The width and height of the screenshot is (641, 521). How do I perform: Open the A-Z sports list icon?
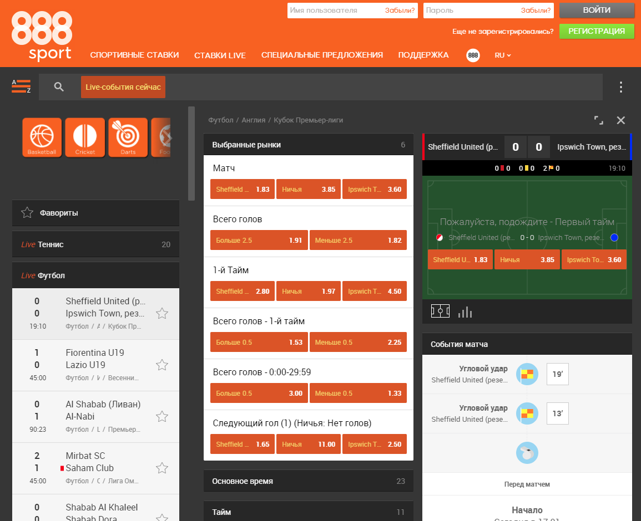(21, 86)
